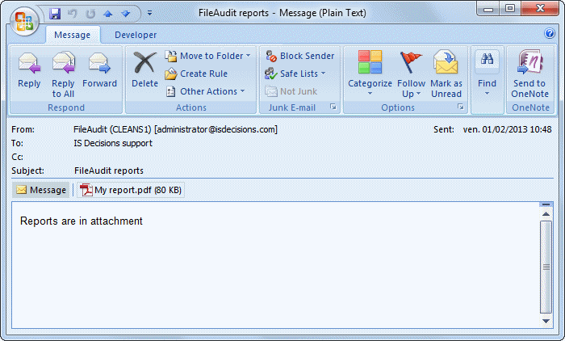This screenshot has width=565, height=341.
Task: Click the sent date ven. 01/02/2013 10:48
Action: tap(507, 129)
